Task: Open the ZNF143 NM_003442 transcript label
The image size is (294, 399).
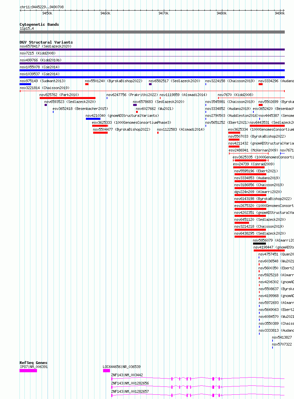Action: [127, 375]
